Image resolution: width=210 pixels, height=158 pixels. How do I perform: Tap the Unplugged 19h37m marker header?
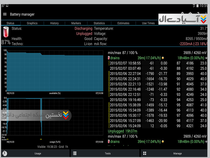(123, 131)
